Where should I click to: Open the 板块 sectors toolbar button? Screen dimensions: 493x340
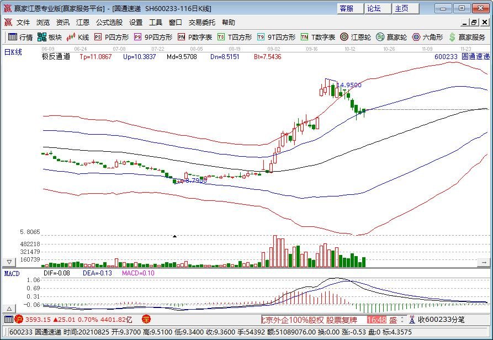pyautogui.click(x=50, y=37)
